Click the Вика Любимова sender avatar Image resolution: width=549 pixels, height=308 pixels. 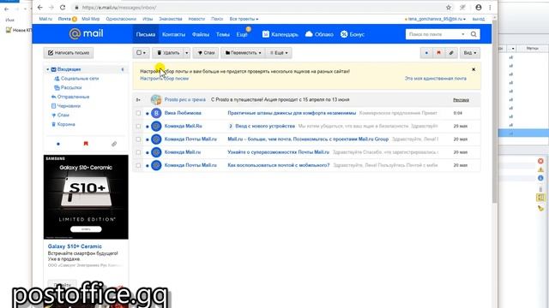coord(156,113)
